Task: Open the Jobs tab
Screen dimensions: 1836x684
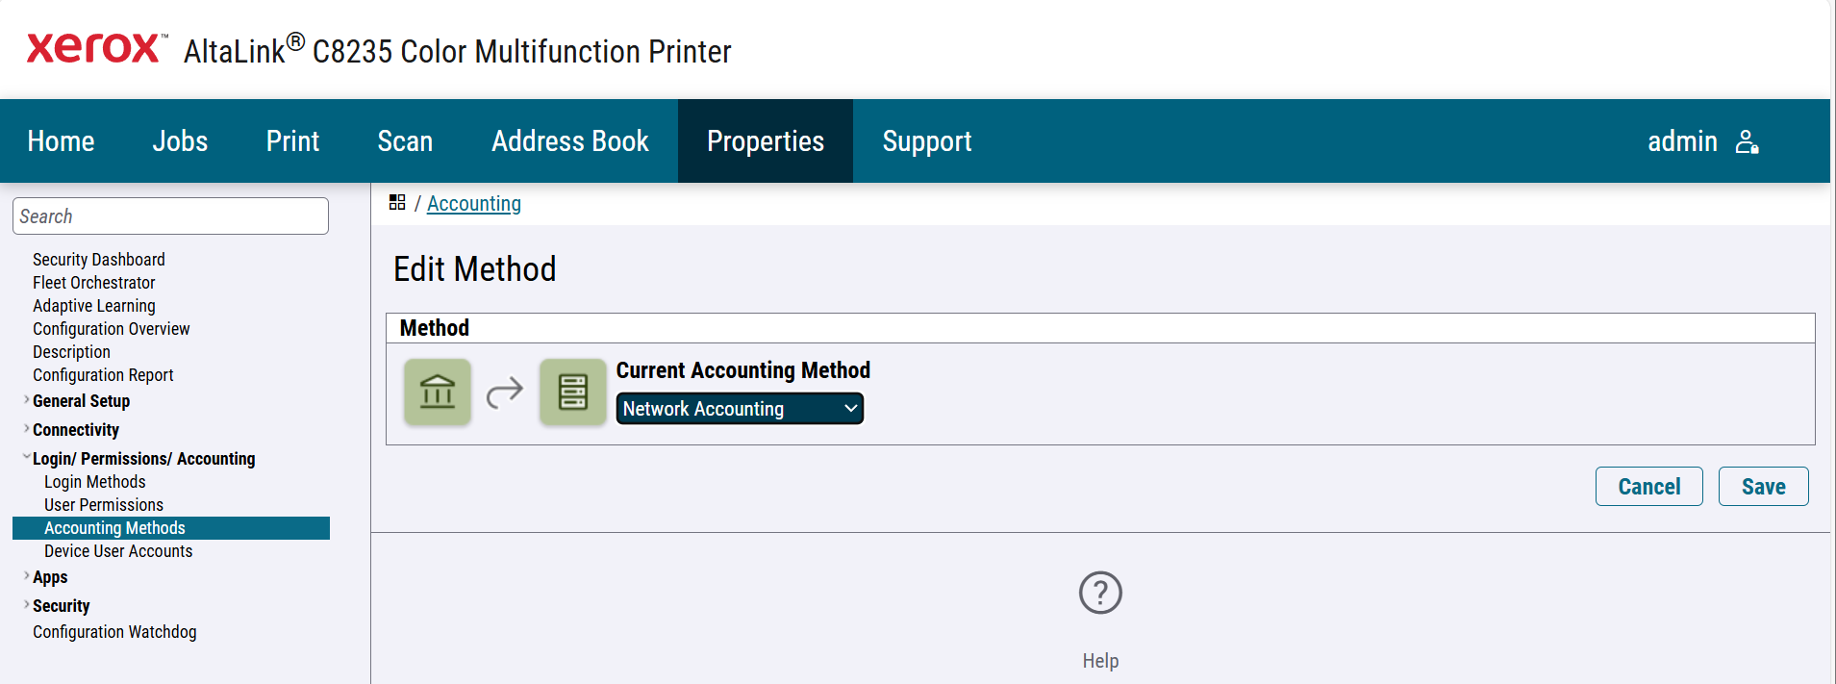Action: 180,141
